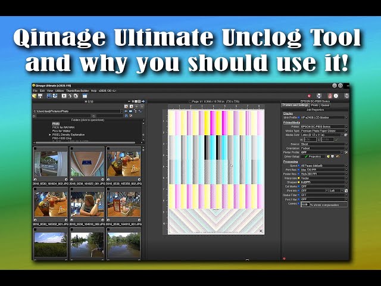This screenshot has height=286, width=381.
Task: Open the Utilities menu
Action: tap(60, 91)
